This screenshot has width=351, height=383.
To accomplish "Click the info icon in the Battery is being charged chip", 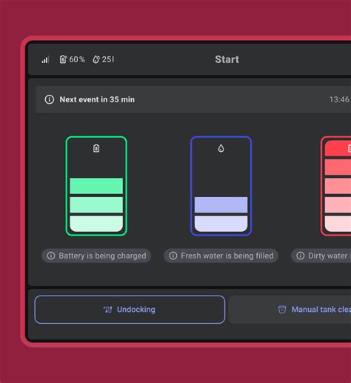I will click(51, 256).
